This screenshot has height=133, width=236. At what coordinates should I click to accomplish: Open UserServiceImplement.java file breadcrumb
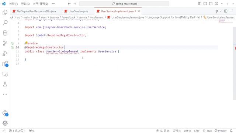click(126, 17)
